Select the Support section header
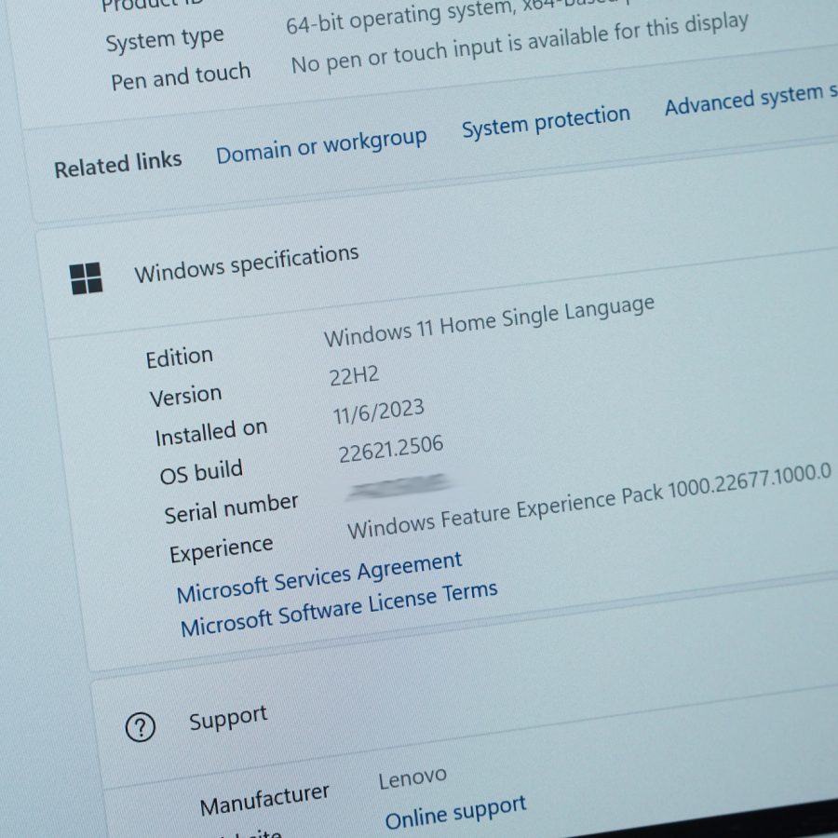This screenshot has width=838, height=838. 228,718
